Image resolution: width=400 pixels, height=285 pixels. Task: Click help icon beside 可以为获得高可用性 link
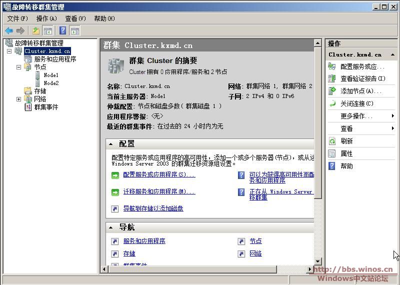(241, 175)
